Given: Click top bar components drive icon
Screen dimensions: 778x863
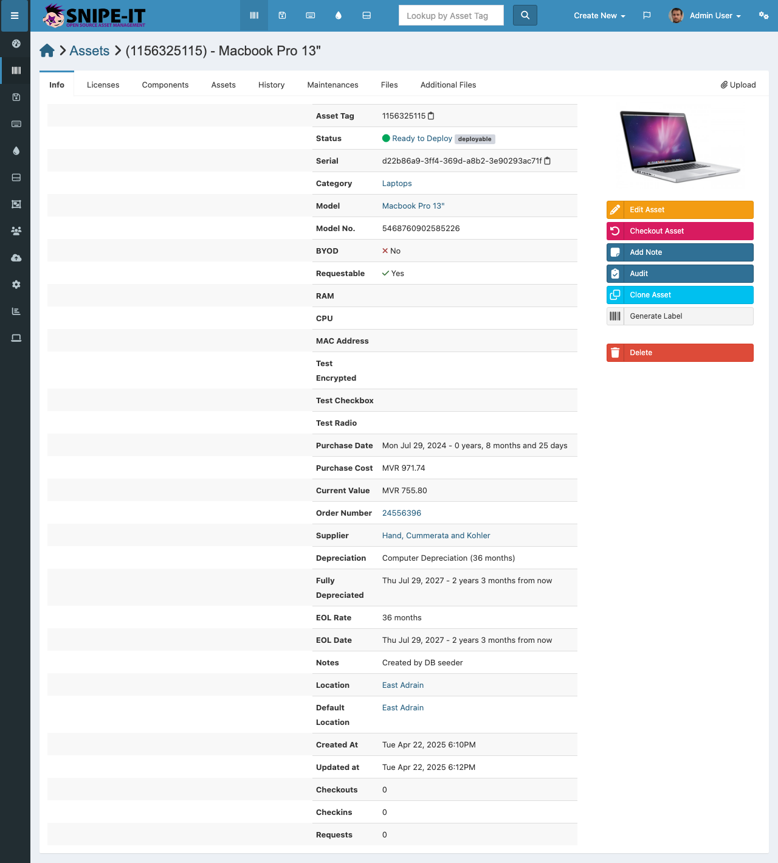Looking at the screenshot, I should 367,16.
